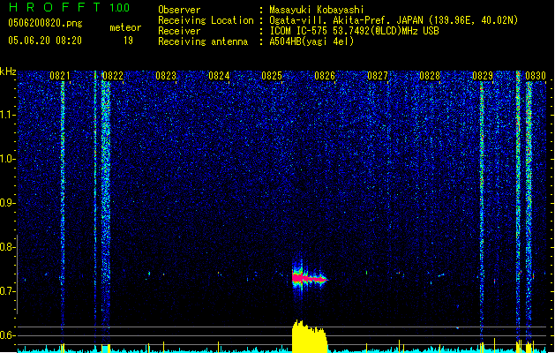Select the filename 0506200820.png
The width and height of the screenshot is (555, 353).
[45, 24]
